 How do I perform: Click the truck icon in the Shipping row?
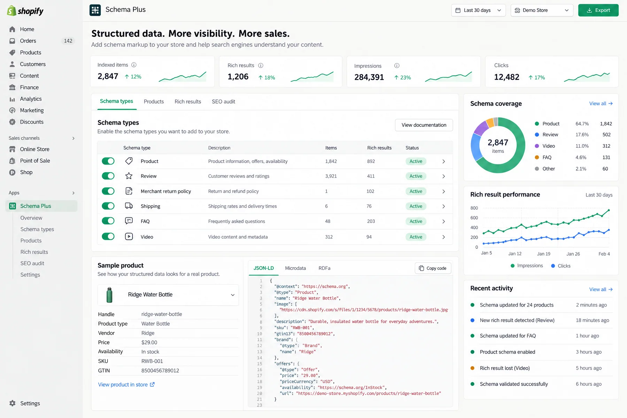coord(129,206)
